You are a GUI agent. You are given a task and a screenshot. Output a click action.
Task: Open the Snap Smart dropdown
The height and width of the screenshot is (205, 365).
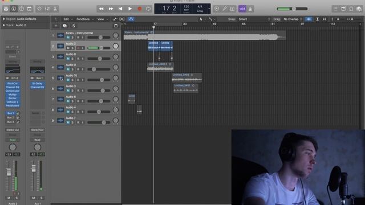tap(254, 19)
